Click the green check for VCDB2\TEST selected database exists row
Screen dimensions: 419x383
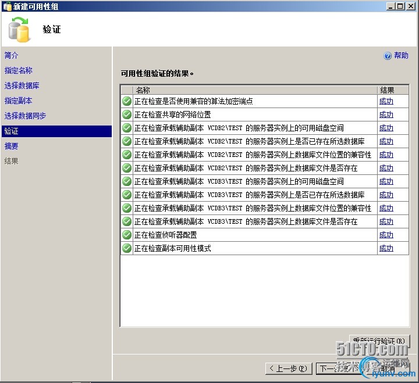[127, 141]
